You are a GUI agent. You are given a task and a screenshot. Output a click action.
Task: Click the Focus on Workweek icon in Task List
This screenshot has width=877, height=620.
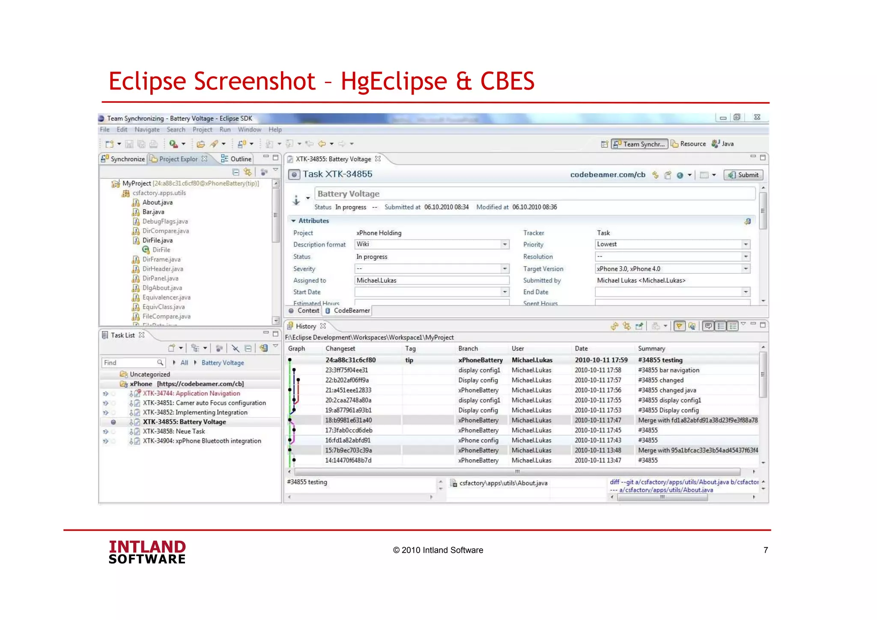219,348
